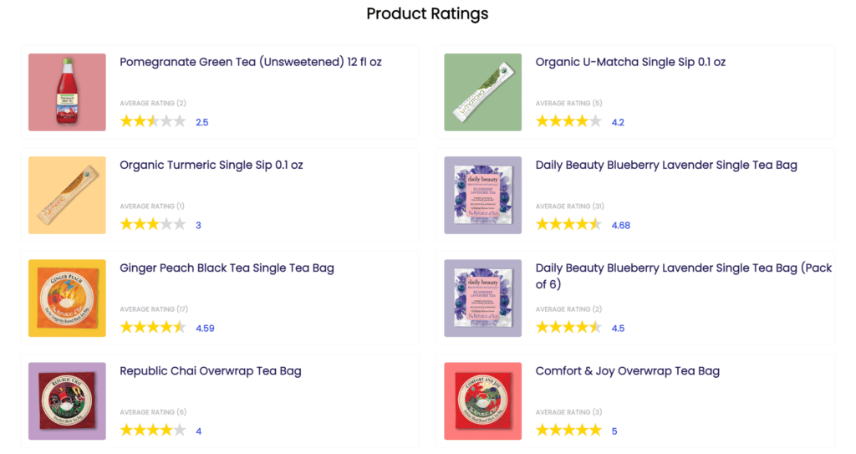Image resolution: width=856 pixels, height=454 pixels.
Task: Open the Pomegranate Green Tea bottle image
Action: tap(67, 92)
